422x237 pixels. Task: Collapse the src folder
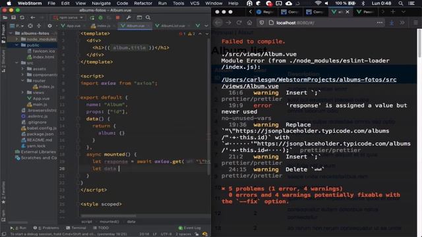pos(17,63)
